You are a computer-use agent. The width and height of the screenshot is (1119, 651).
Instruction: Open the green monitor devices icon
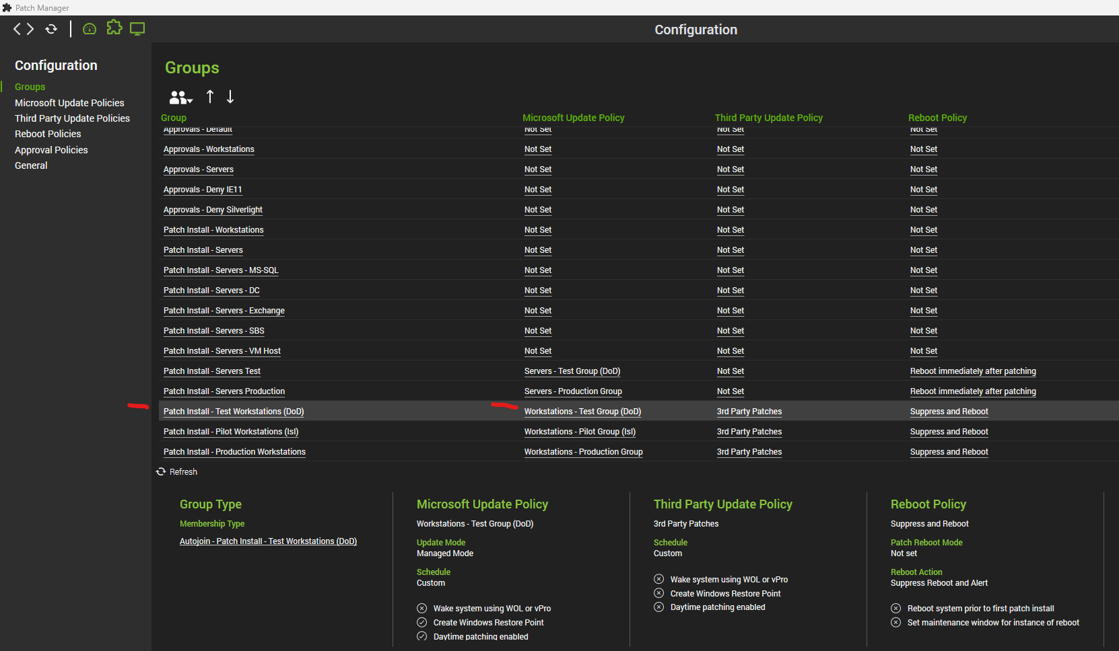click(137, 29)
